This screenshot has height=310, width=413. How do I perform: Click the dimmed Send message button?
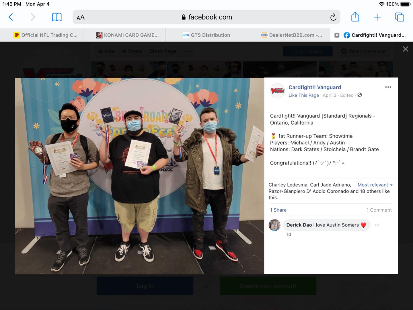tap(363, 51)
